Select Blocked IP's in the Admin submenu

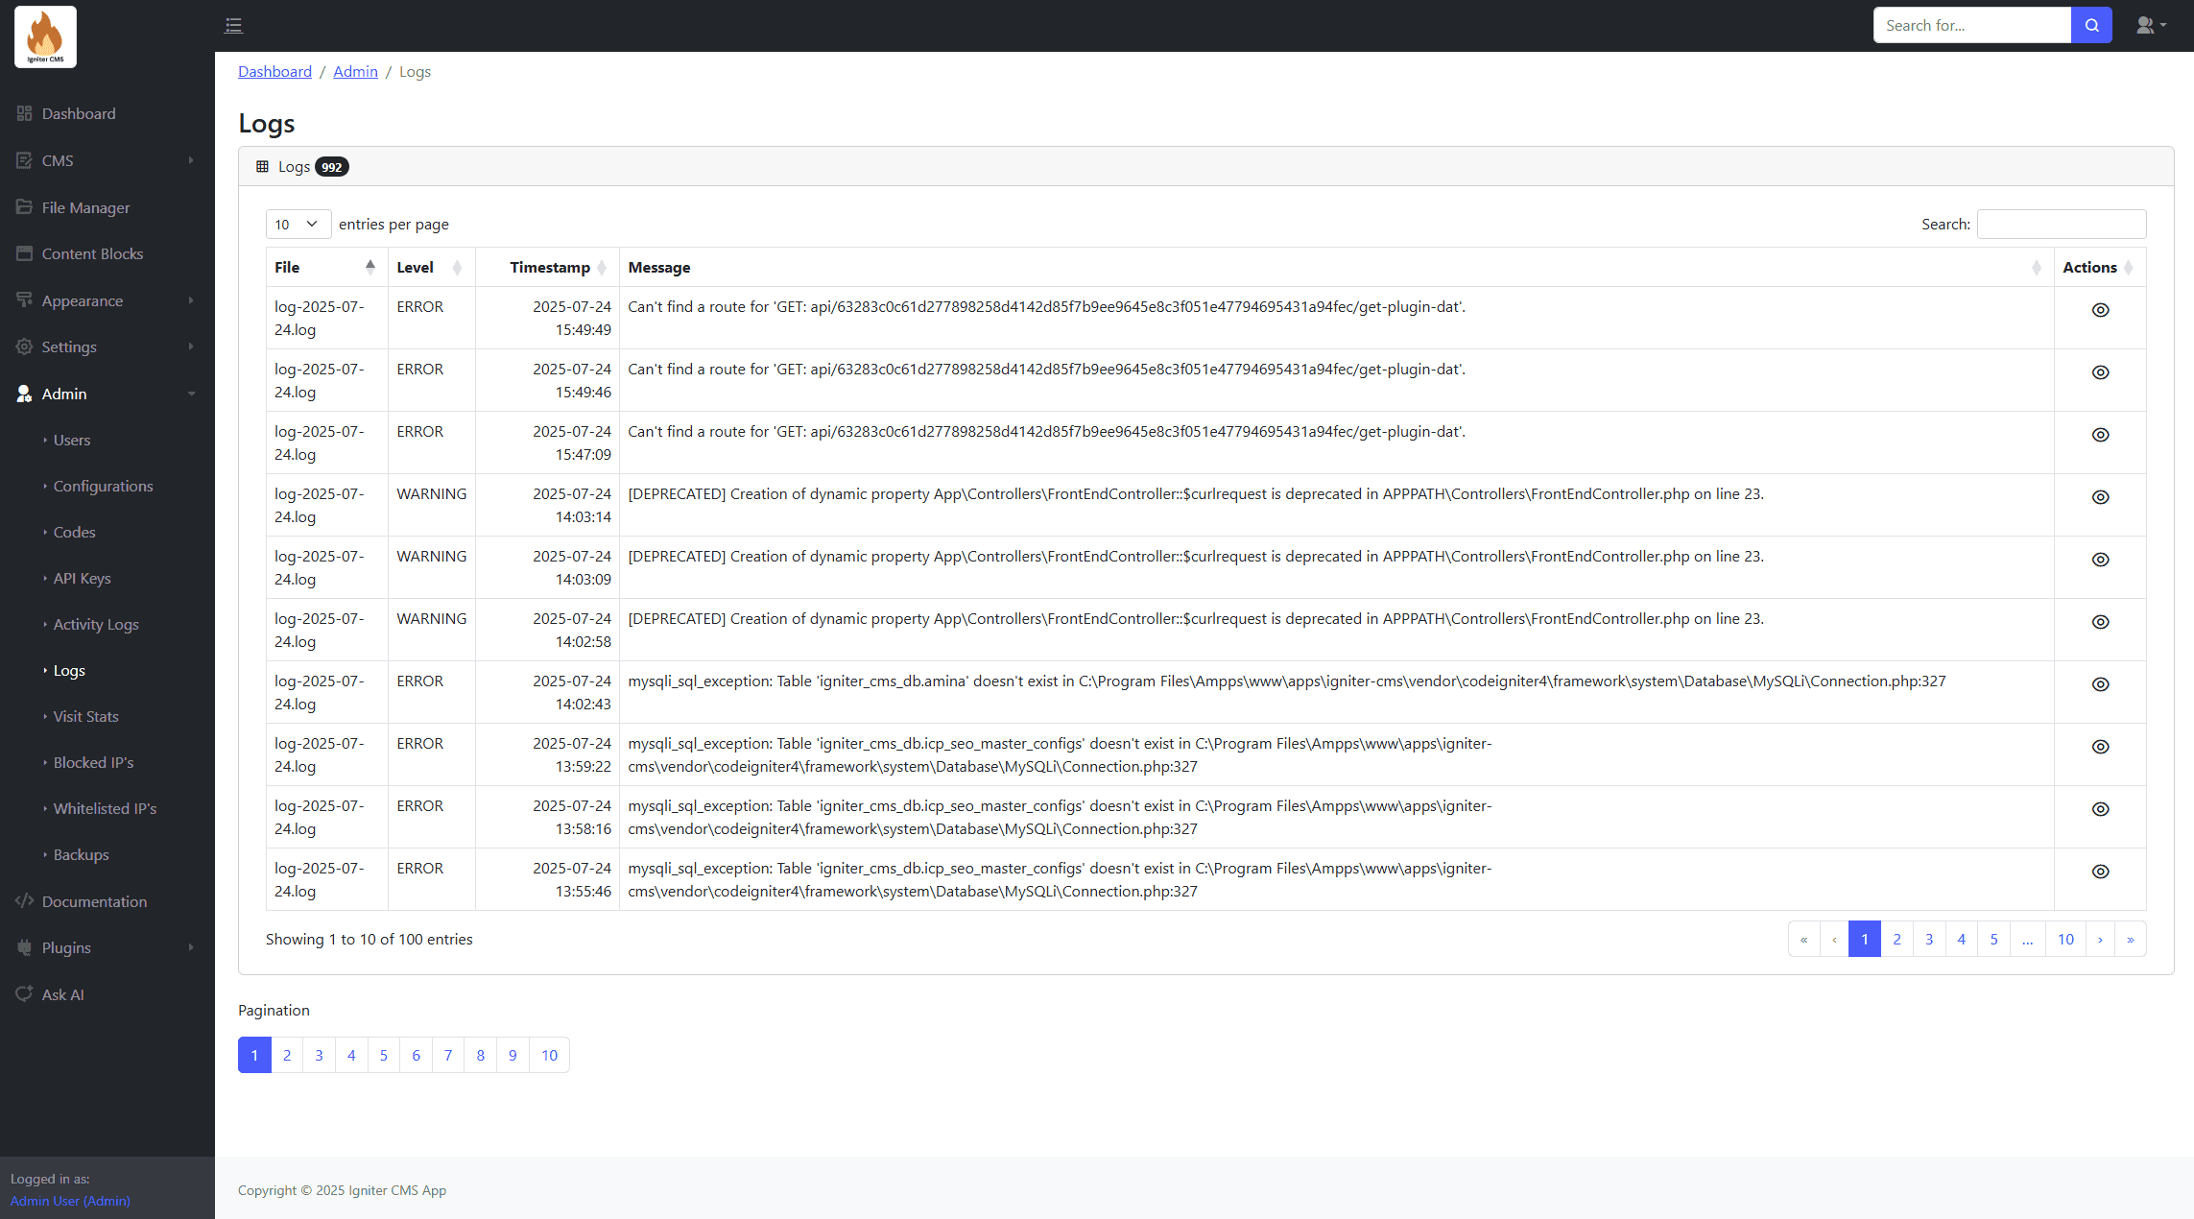(93, 762)
